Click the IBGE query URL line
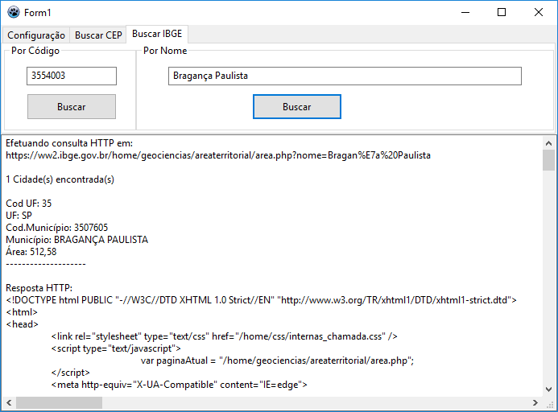 [x=218, y=155]
